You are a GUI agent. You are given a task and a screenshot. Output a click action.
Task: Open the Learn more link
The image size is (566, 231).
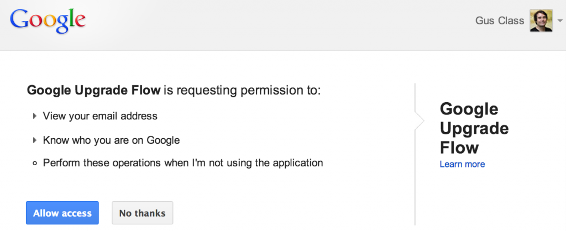462,164
